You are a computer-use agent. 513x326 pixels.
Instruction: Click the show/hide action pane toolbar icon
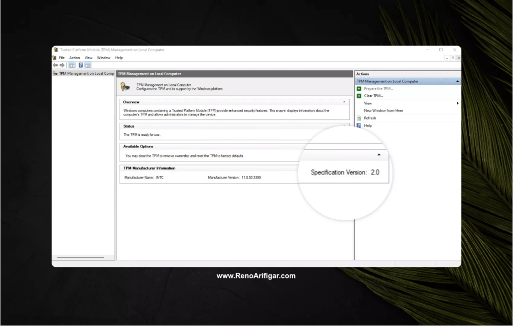[88, 65]
